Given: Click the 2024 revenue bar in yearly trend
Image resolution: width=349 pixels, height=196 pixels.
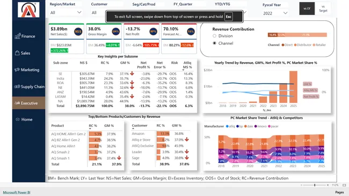Looking at the screenshot, I should (283, 93).
